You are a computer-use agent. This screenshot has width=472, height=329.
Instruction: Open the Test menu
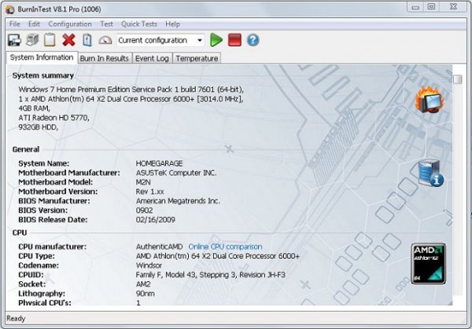point(106,24)
